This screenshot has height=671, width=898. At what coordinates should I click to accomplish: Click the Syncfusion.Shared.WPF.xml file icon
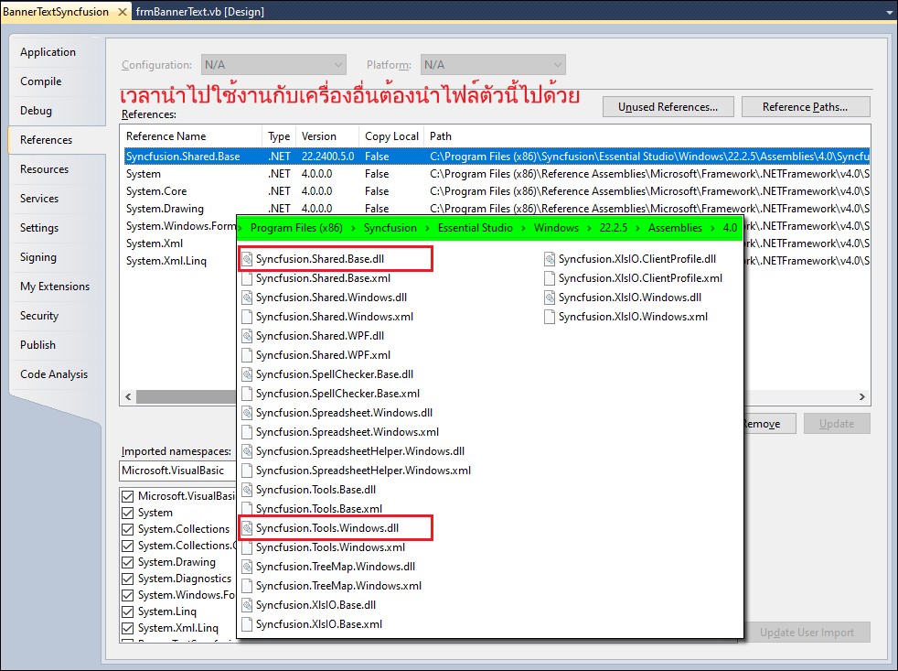pos(247,355)
